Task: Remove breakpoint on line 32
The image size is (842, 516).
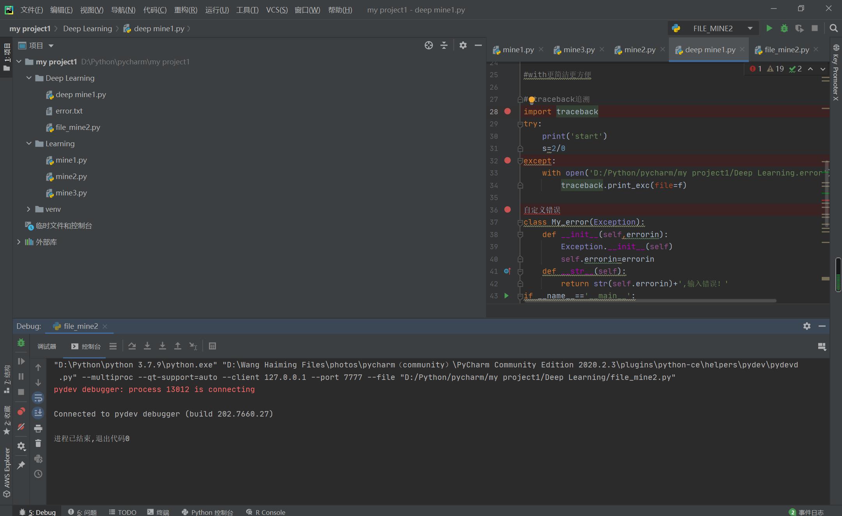Action: [x=508, y=160]
